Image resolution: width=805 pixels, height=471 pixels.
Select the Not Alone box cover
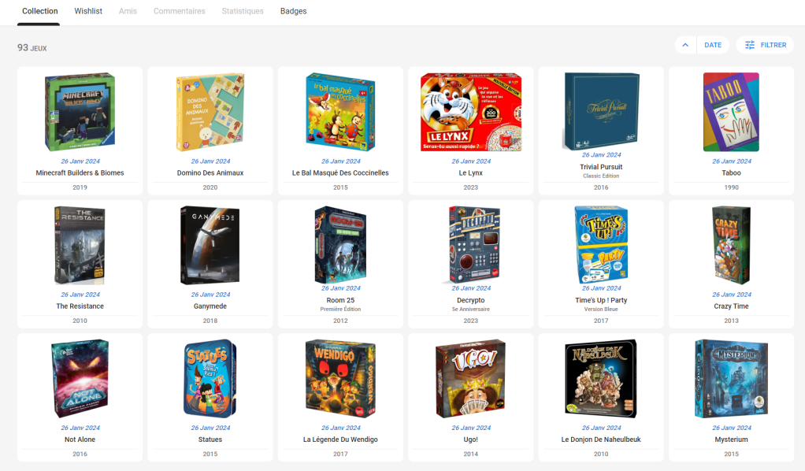coord(80,379)
